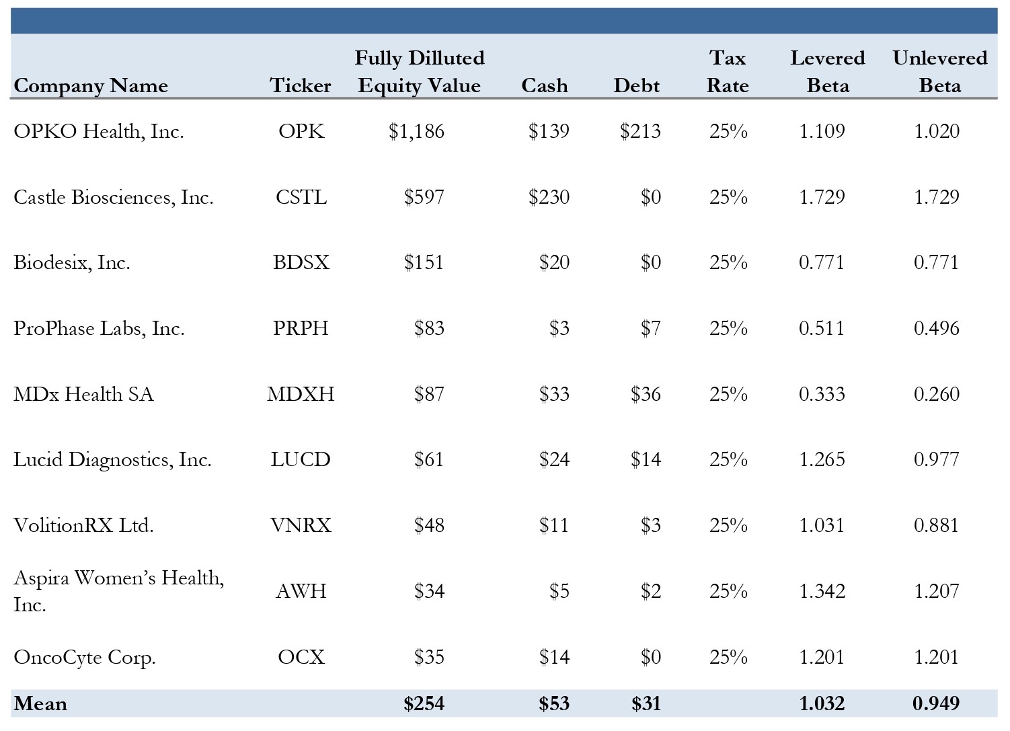Click the CSTL ticker cell
Screen dimensions: 1010x731
tap(301, 197)
